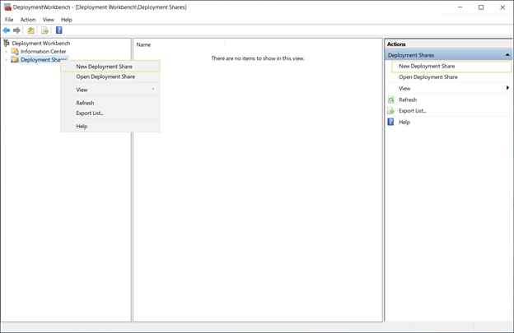The height and width of the screenshot is (333, 514).
Task: Collapse the Deployment Shares section in Actions
Action: click(x=507, y=55)
